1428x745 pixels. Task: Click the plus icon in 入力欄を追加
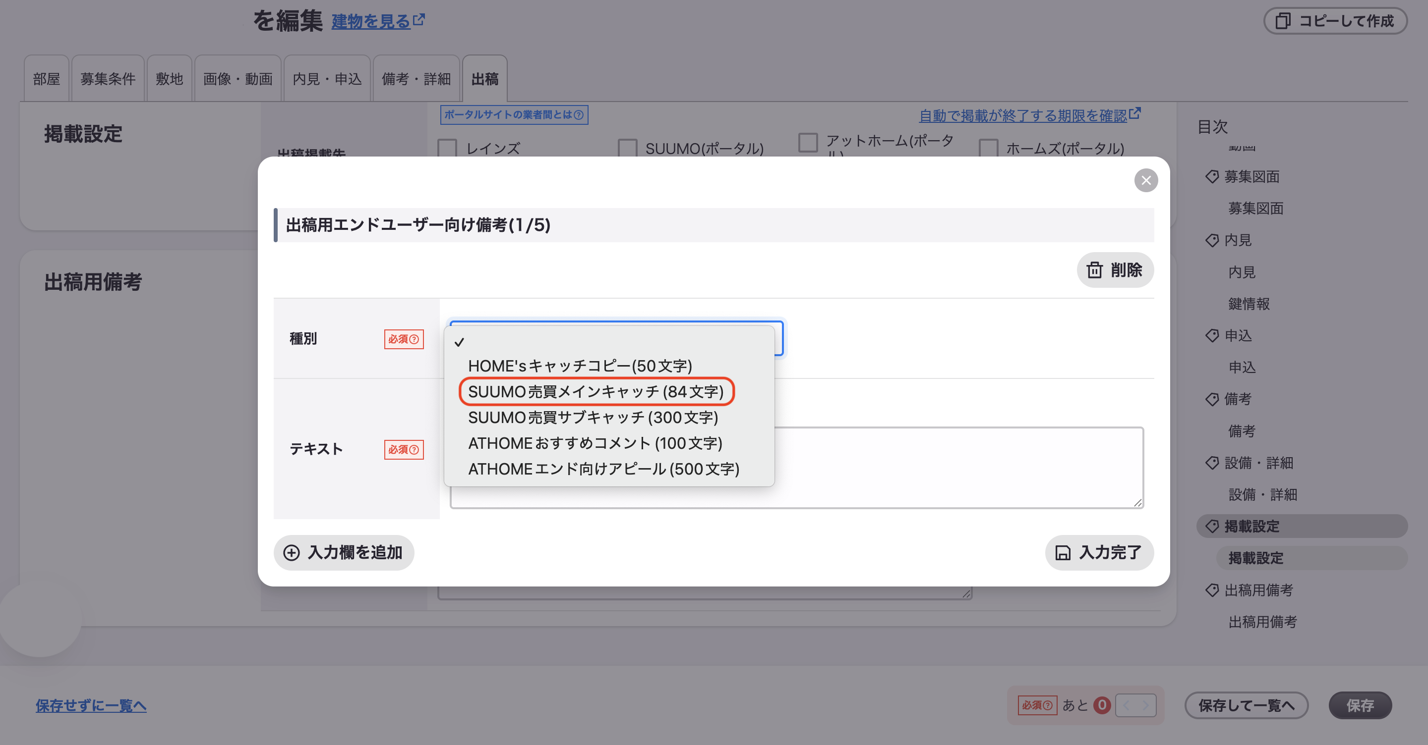[x=292, y=553]
